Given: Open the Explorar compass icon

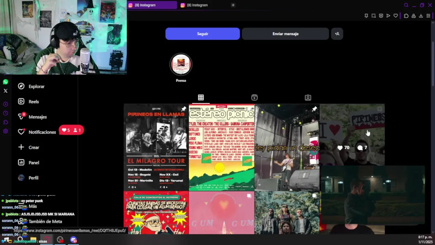Looking at the screenshot, I should pos(21,86).
